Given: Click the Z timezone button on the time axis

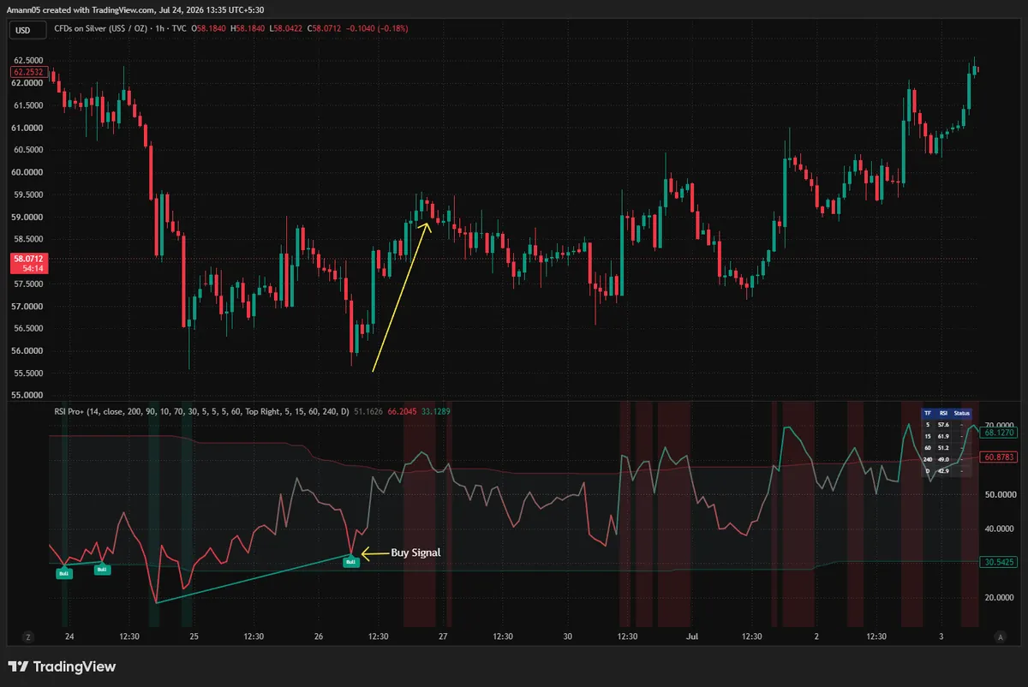Looking at the screenshot, I should point(27,636).
